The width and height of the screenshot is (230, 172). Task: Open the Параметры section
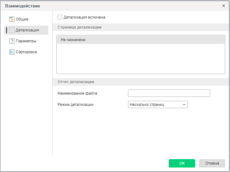(x=26, y=41)
